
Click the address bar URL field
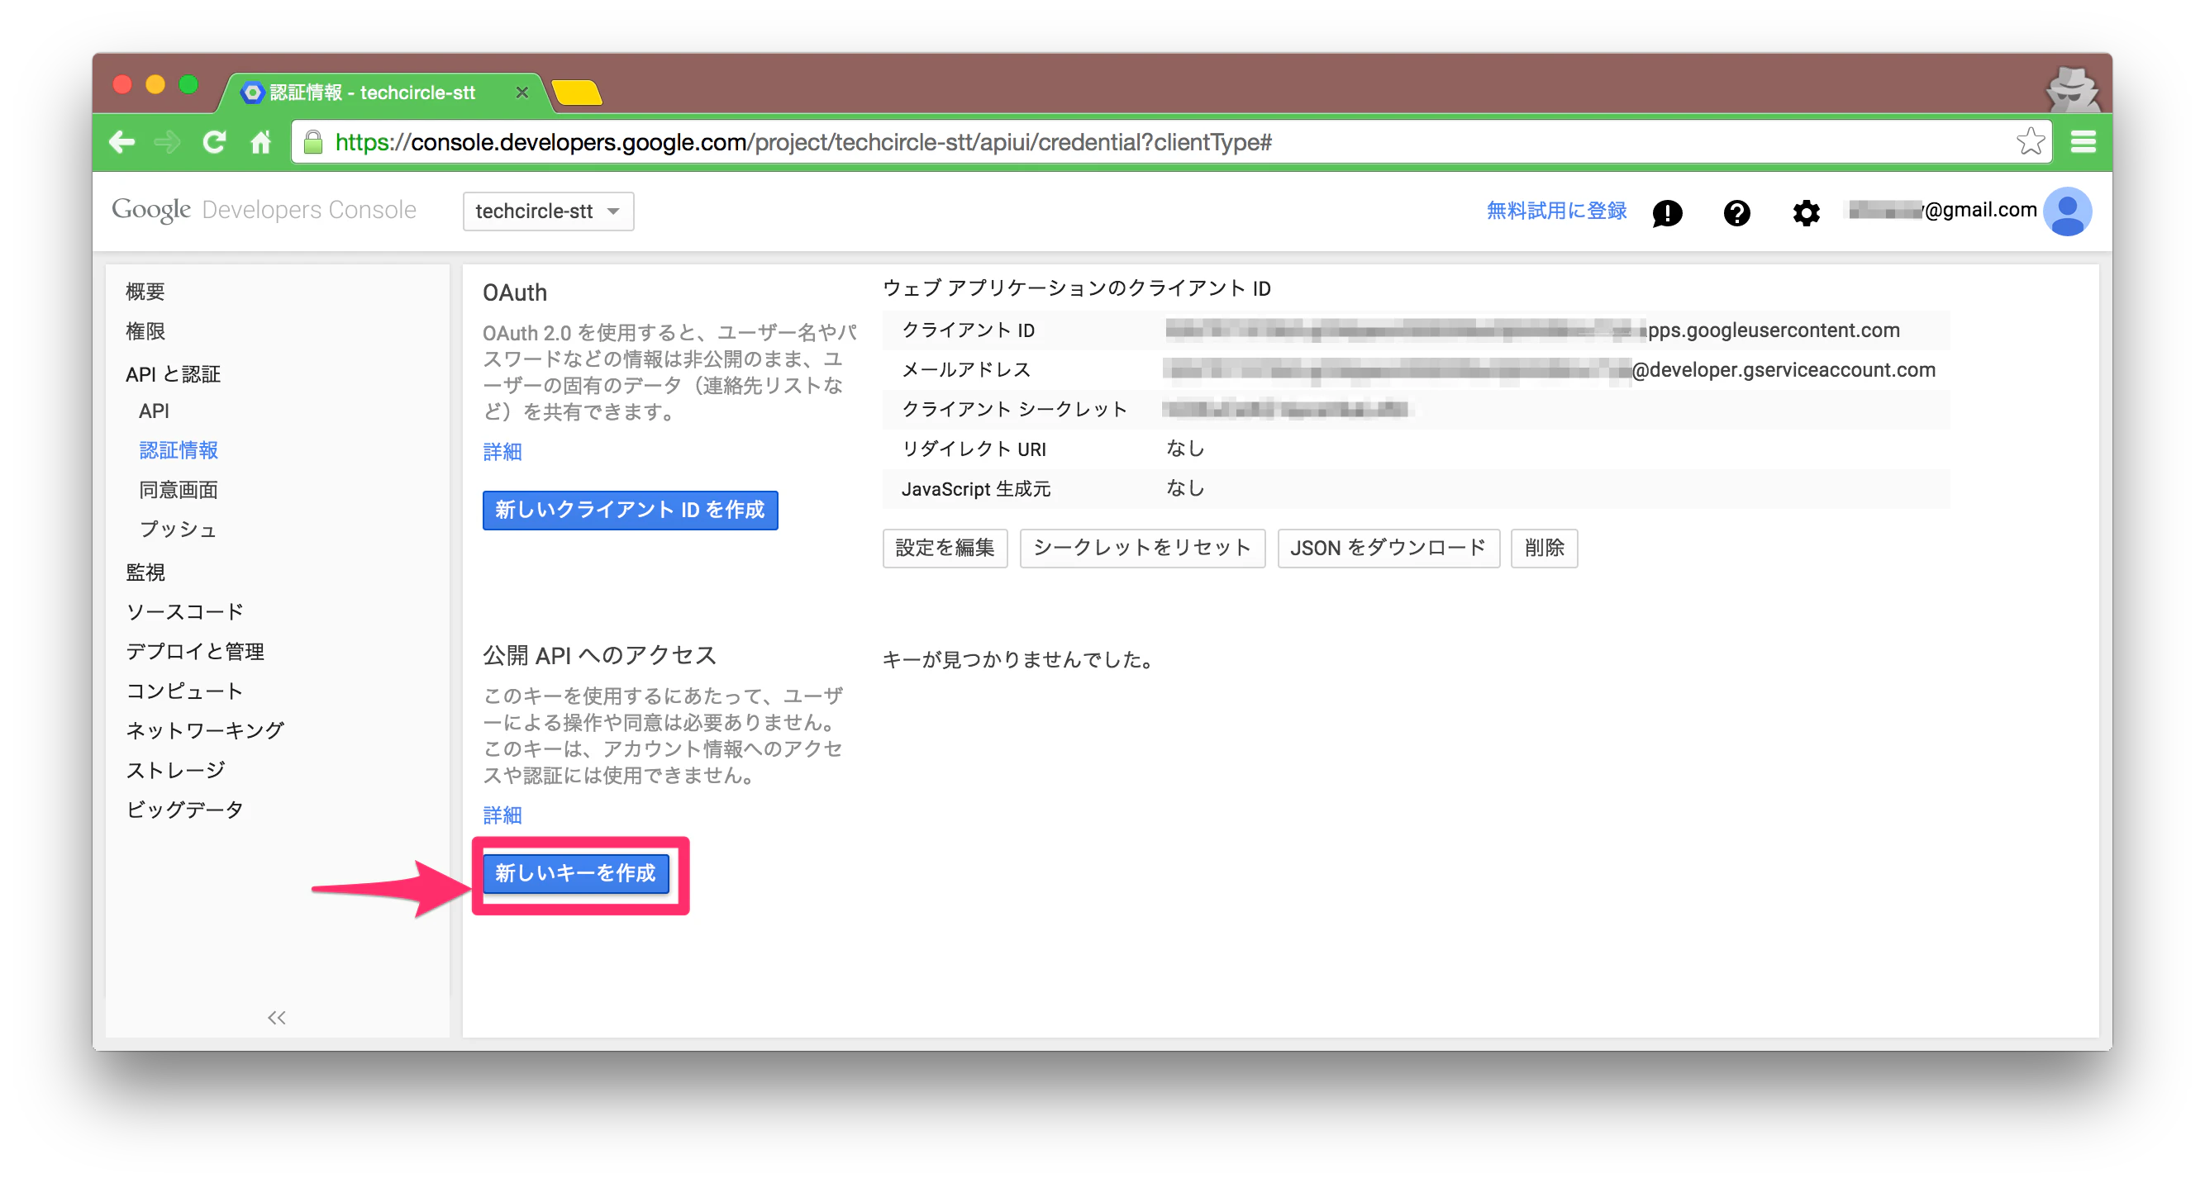1169,142
